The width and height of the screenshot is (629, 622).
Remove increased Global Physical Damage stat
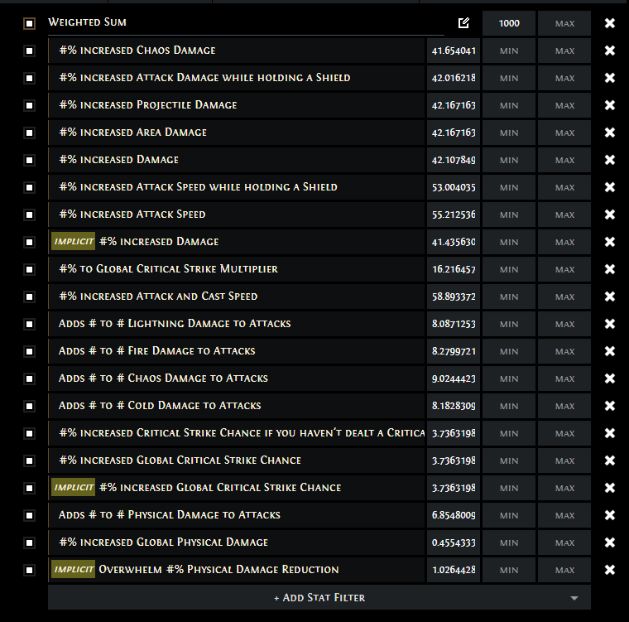coord(610,542)
